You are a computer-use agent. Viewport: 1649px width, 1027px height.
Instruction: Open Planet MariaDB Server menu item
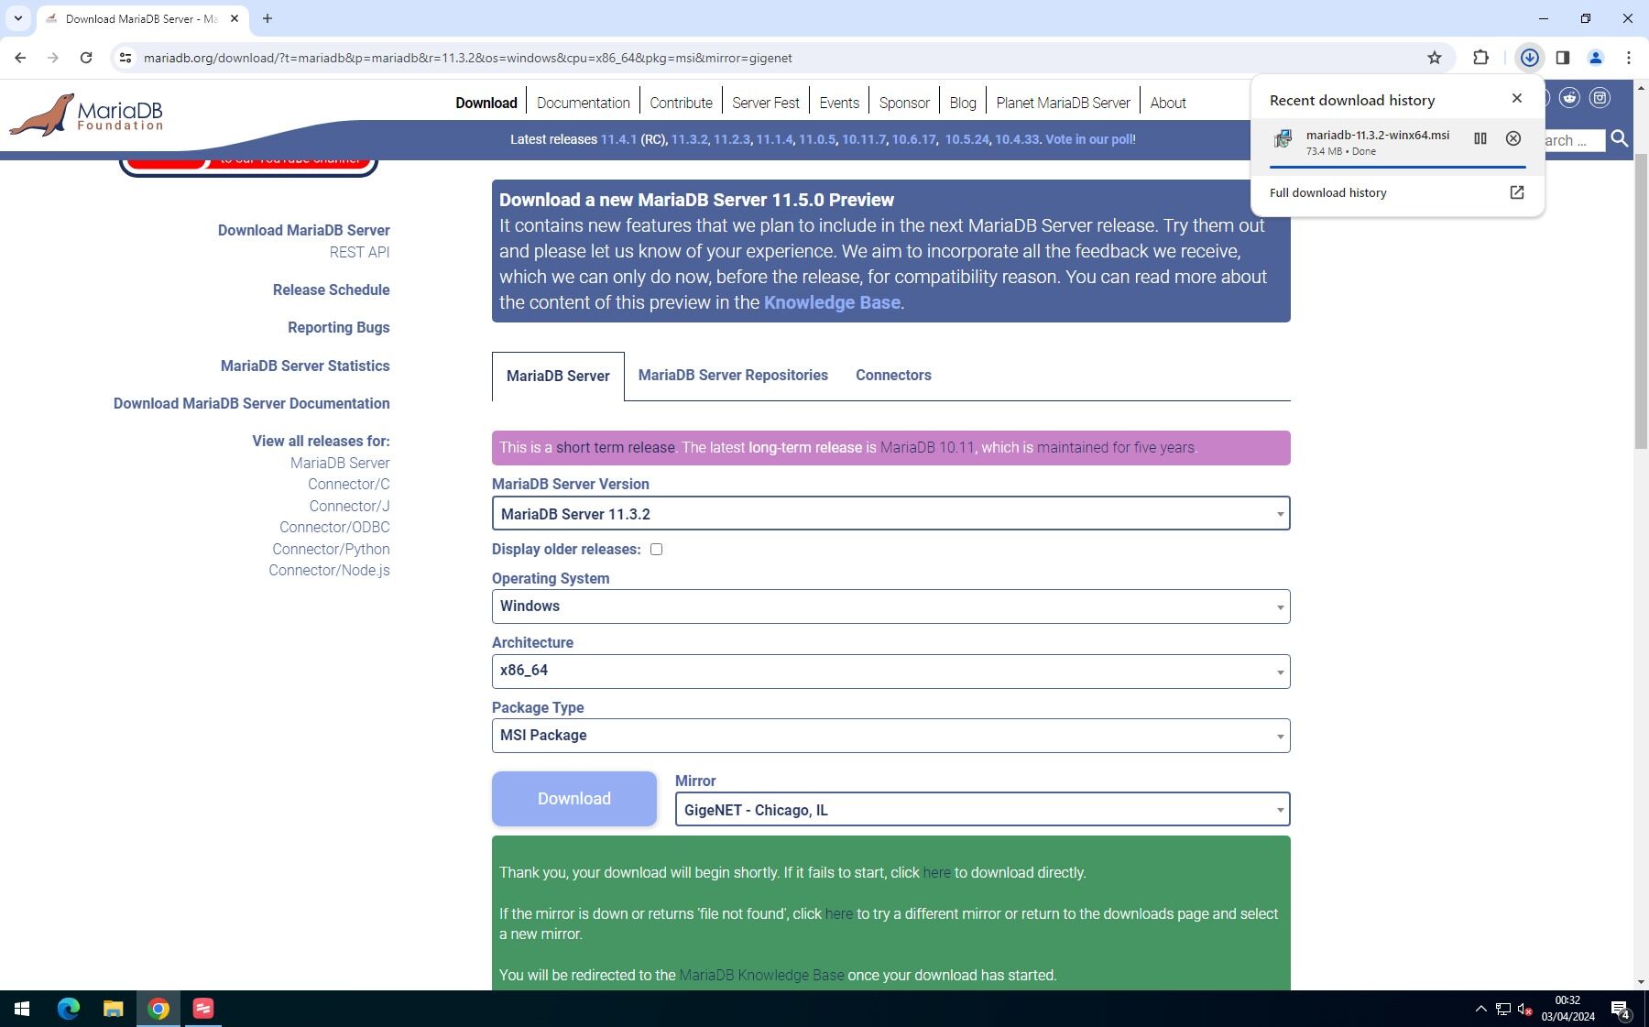coord(1063,103)
